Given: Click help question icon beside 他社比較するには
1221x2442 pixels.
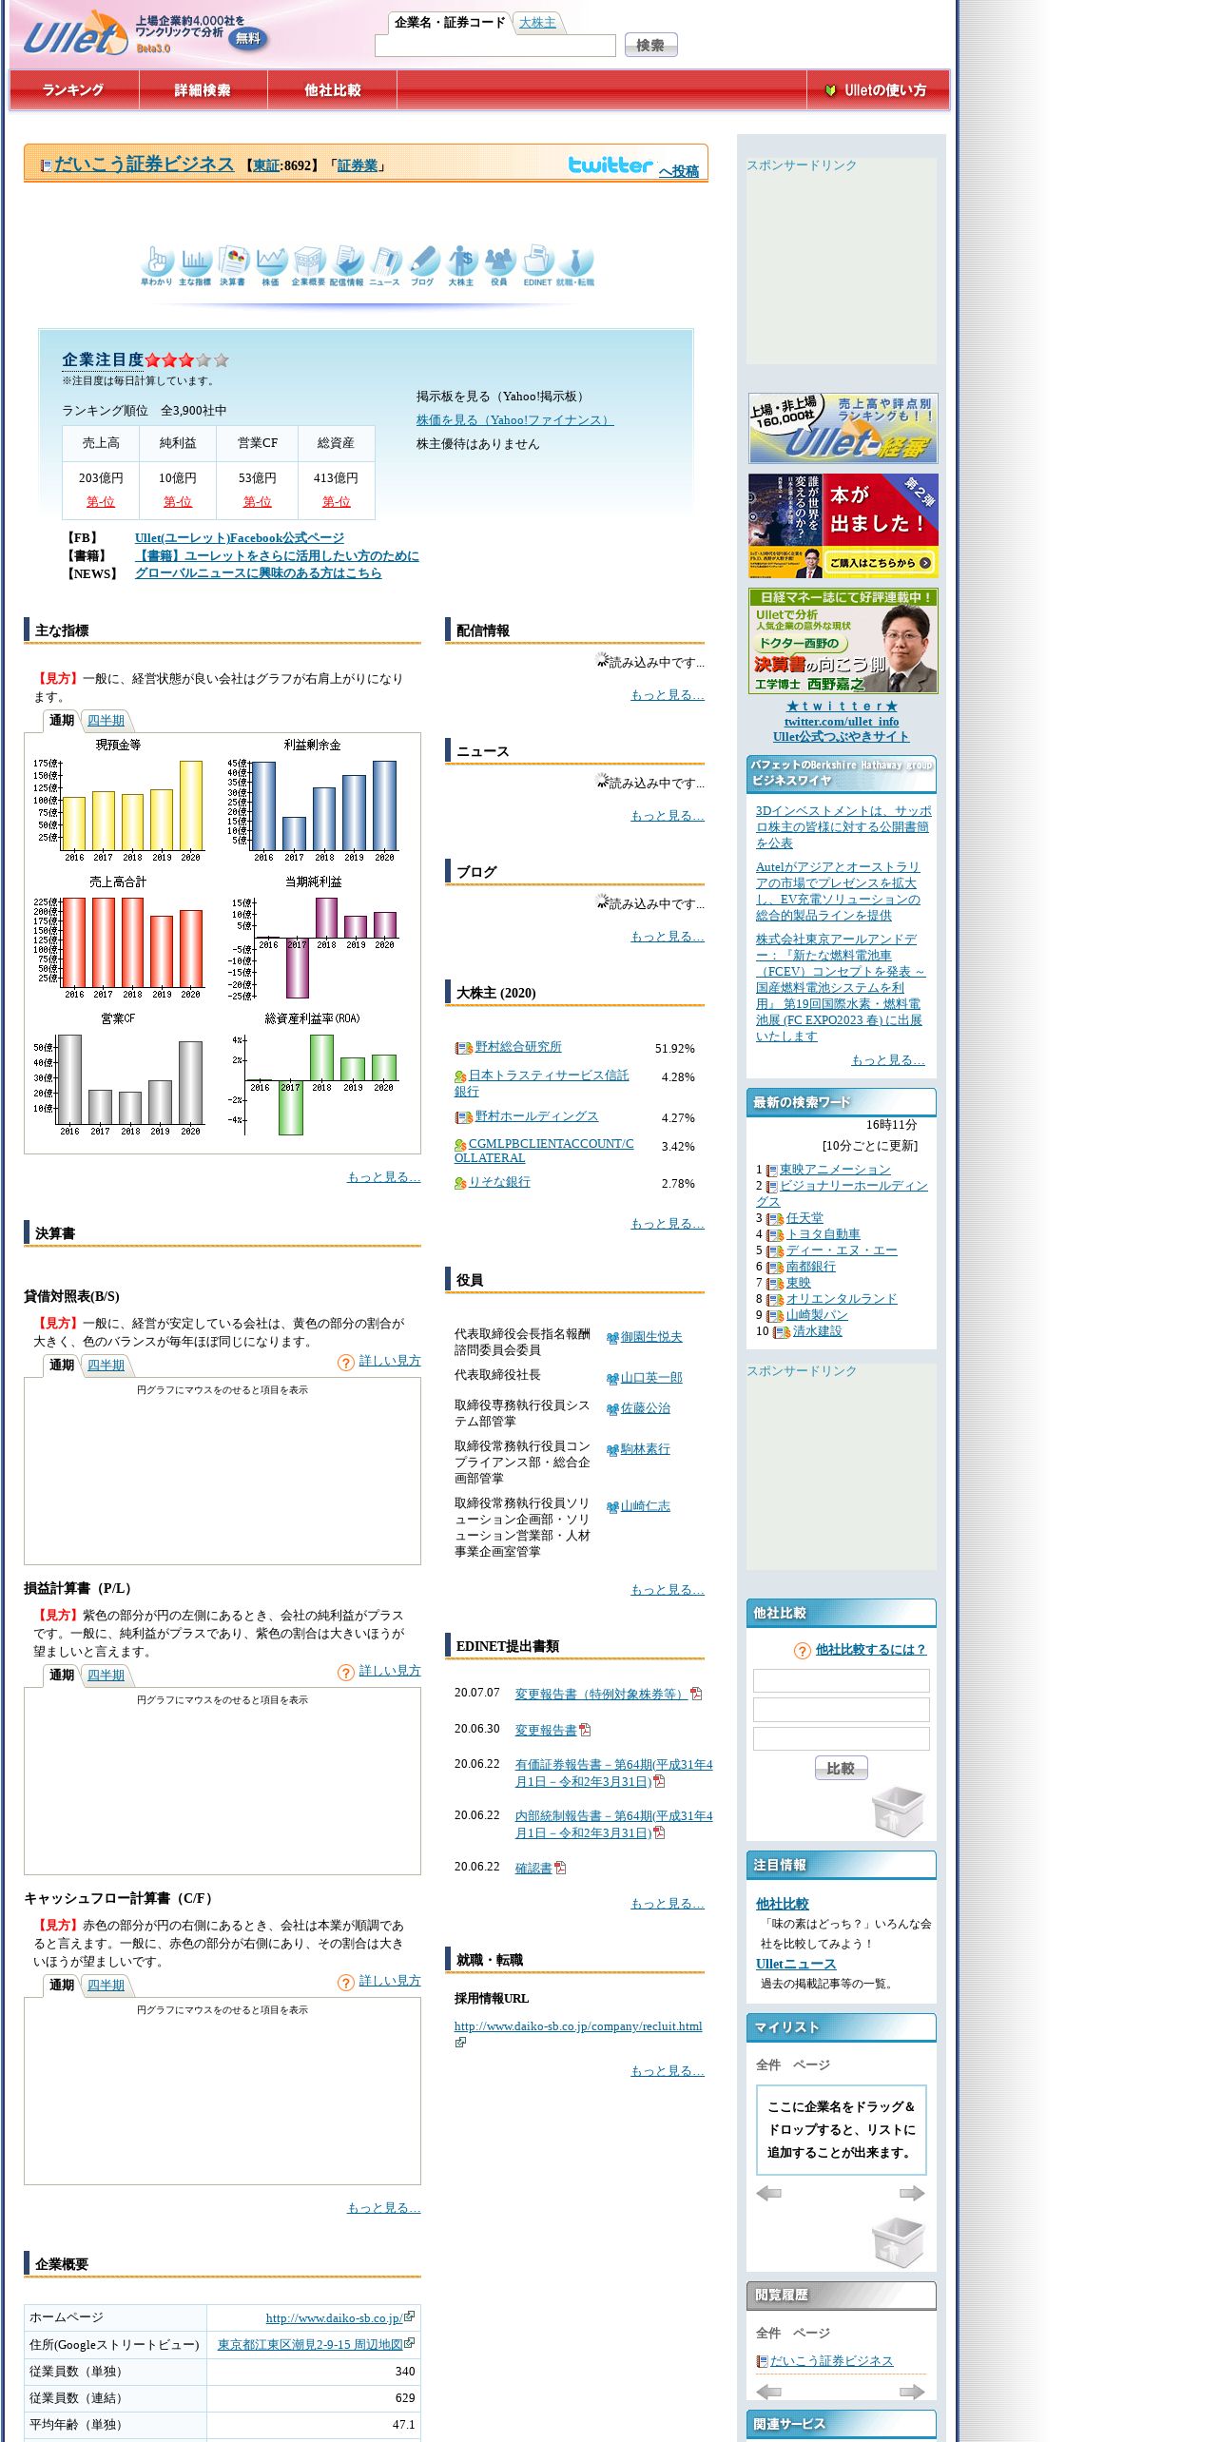Looking at the screenshot, I should tap(803, 1651).
